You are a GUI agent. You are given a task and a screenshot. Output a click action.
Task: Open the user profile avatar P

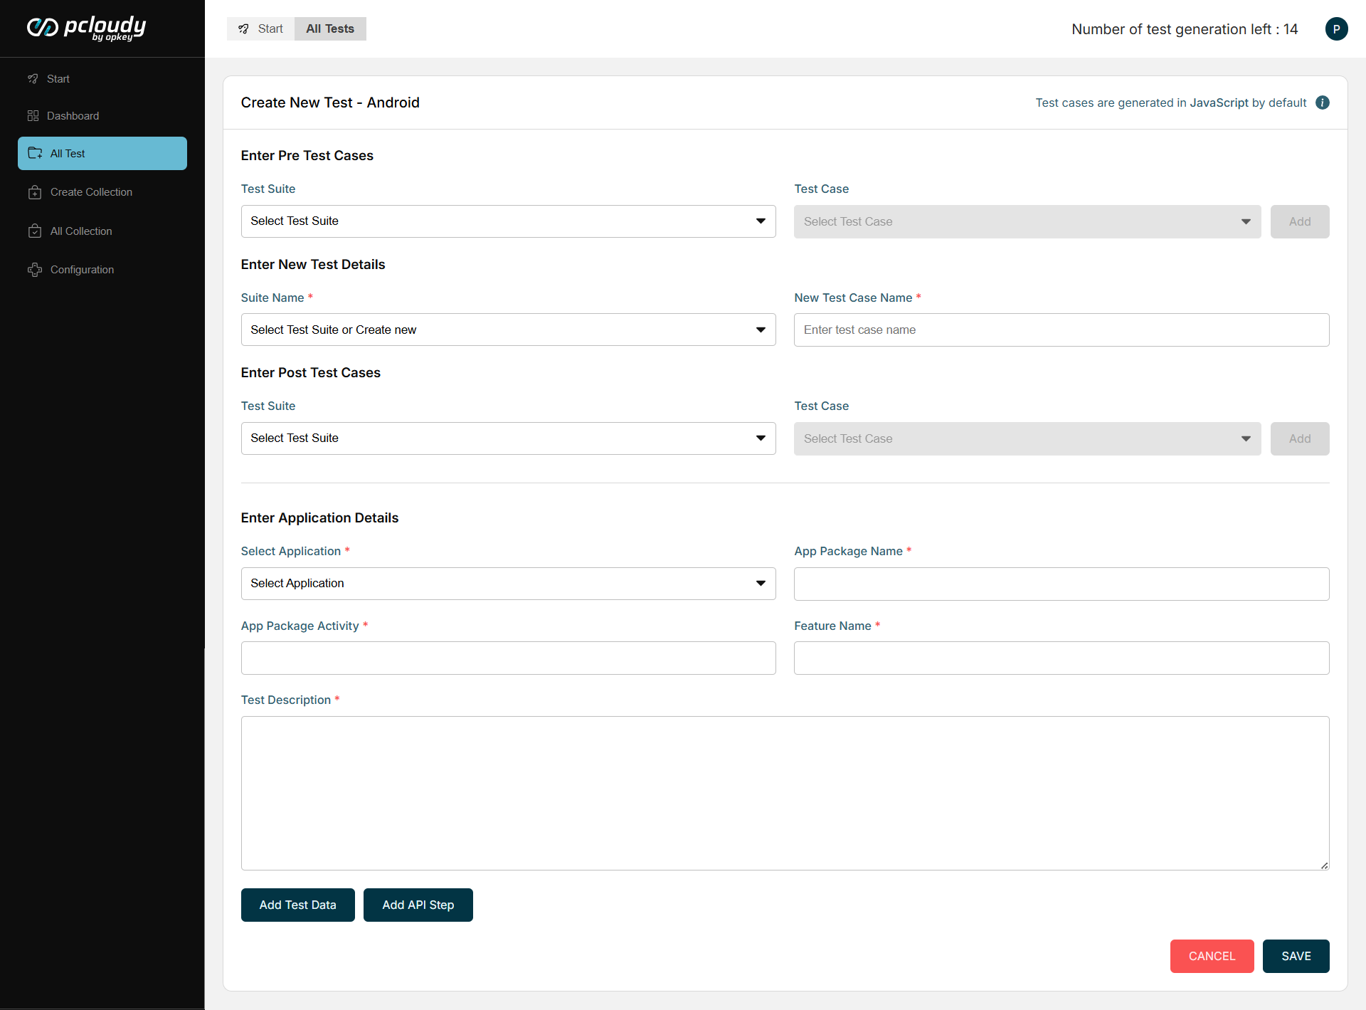click(x=1336, y=29)
